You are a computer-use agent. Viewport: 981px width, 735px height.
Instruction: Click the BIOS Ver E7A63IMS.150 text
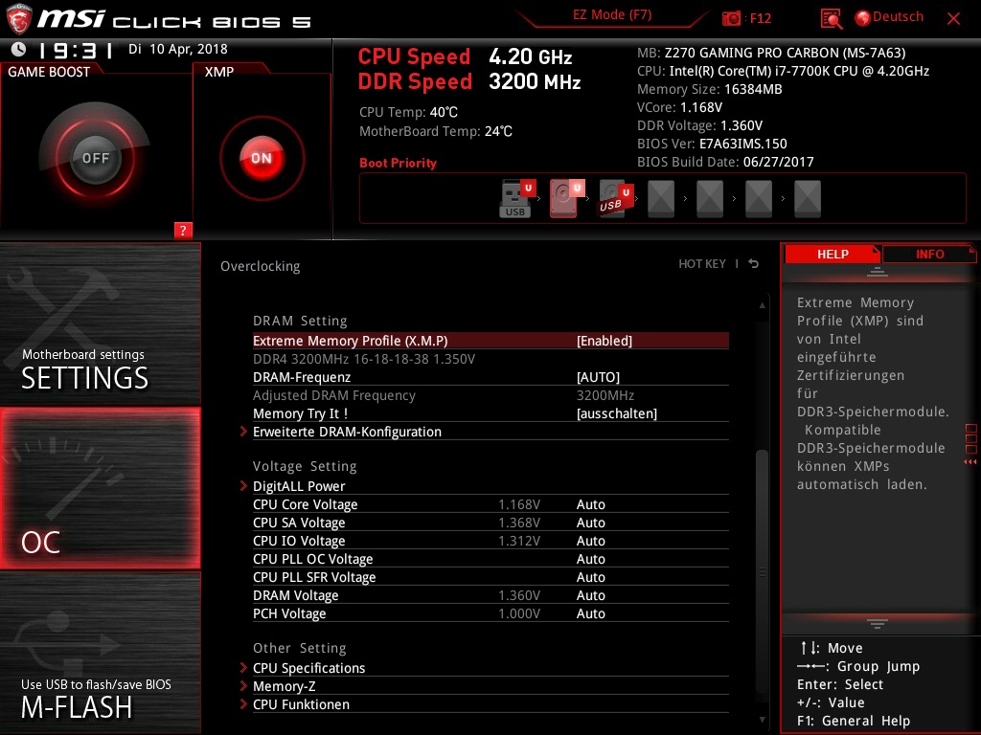(712, 144)
